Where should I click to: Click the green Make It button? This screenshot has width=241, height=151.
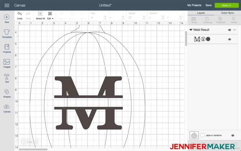(226, 5)
